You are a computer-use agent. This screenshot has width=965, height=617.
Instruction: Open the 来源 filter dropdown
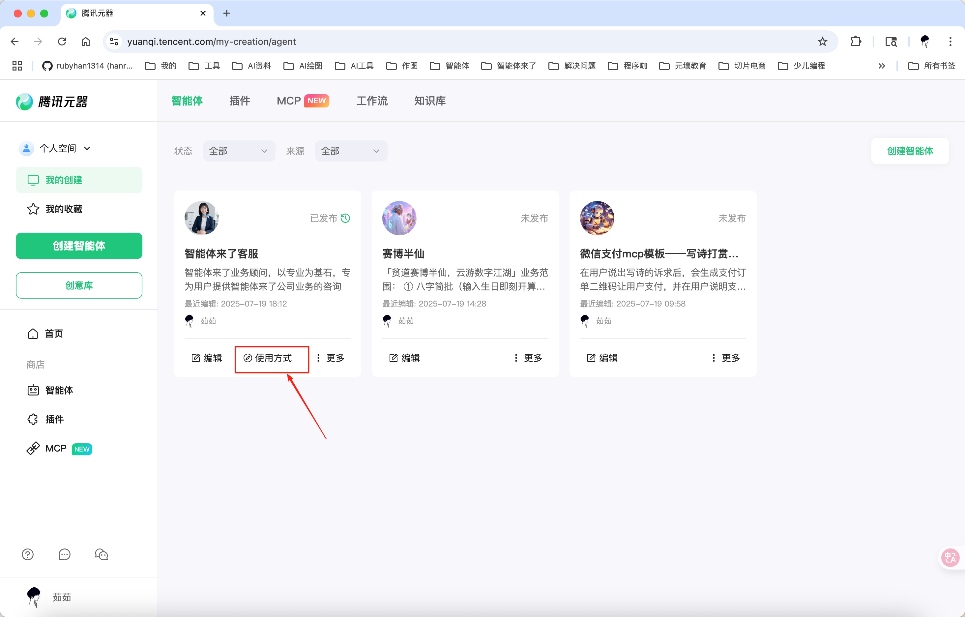point(351,151)
